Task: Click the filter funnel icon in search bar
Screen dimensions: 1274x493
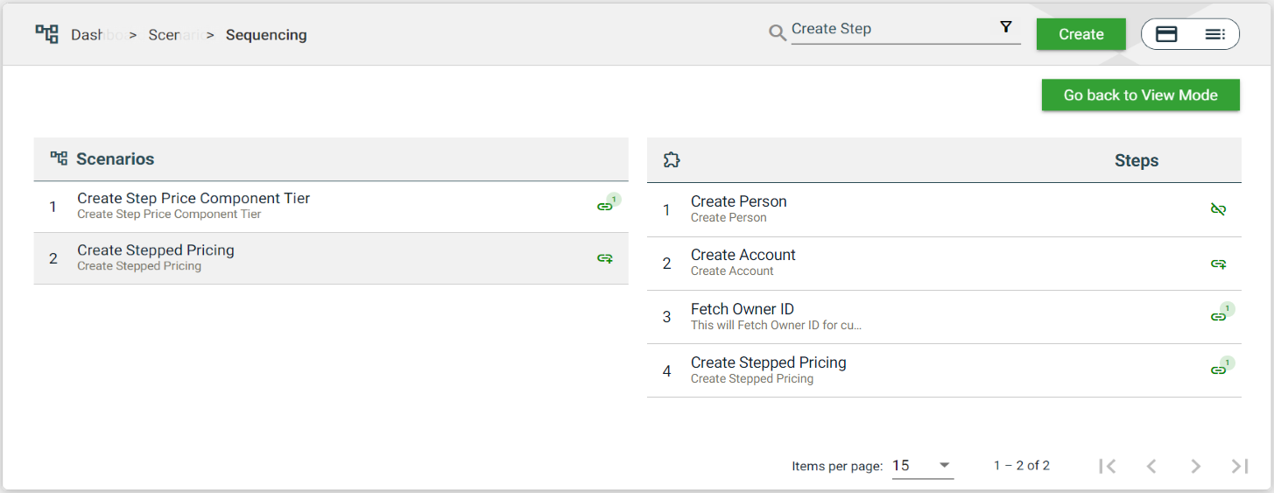Action: tap(1006, 28)
